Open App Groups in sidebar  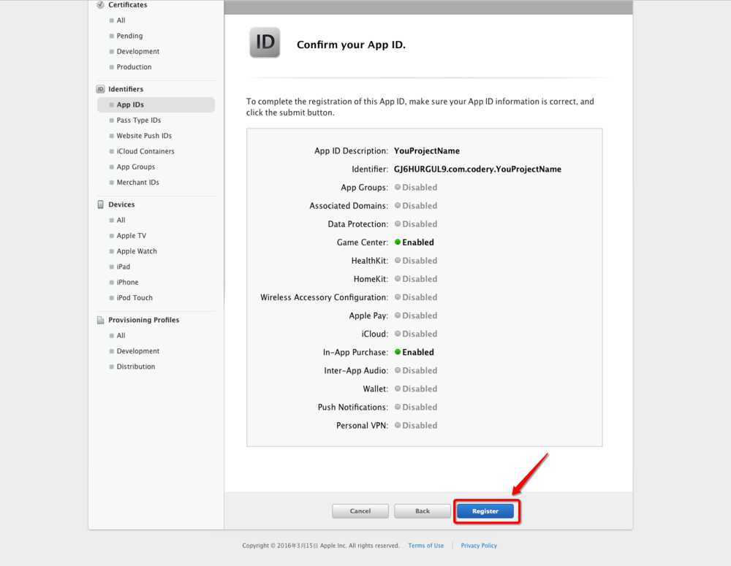click(136, 167)
